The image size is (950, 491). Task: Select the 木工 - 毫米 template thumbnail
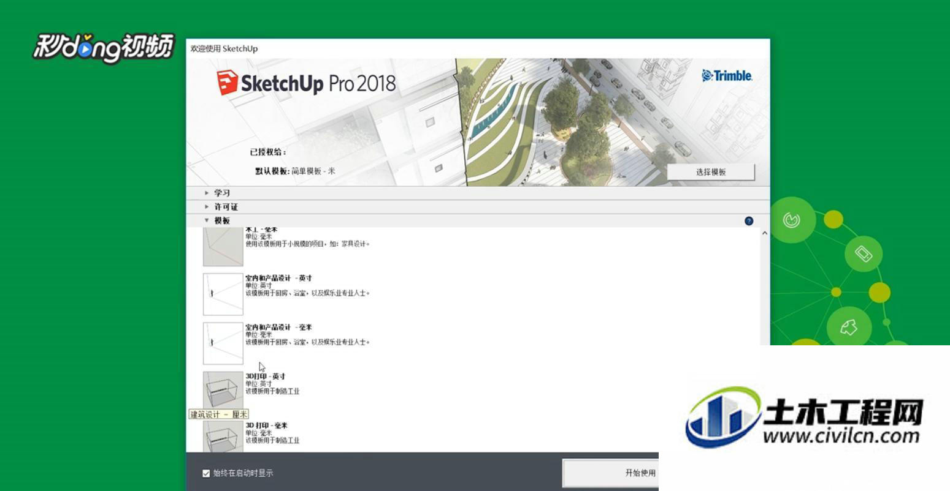click(x=223, y=247)
